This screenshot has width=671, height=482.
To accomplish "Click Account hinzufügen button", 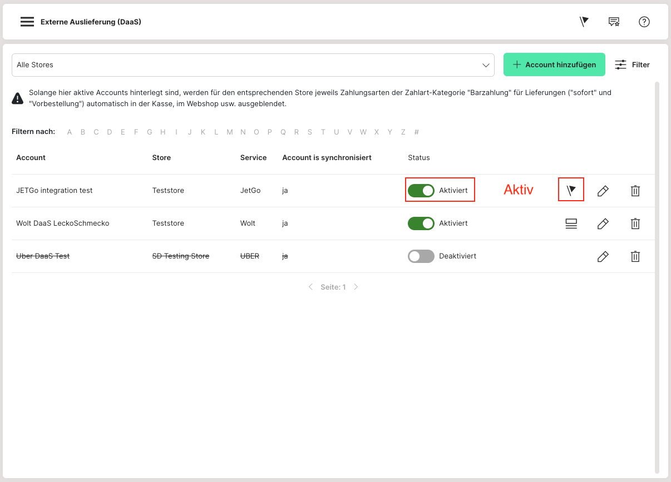I will point(554,65).
